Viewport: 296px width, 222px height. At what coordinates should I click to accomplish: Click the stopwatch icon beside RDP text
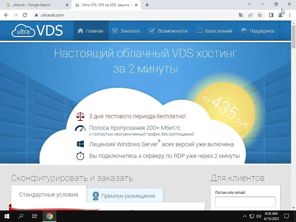80,156
